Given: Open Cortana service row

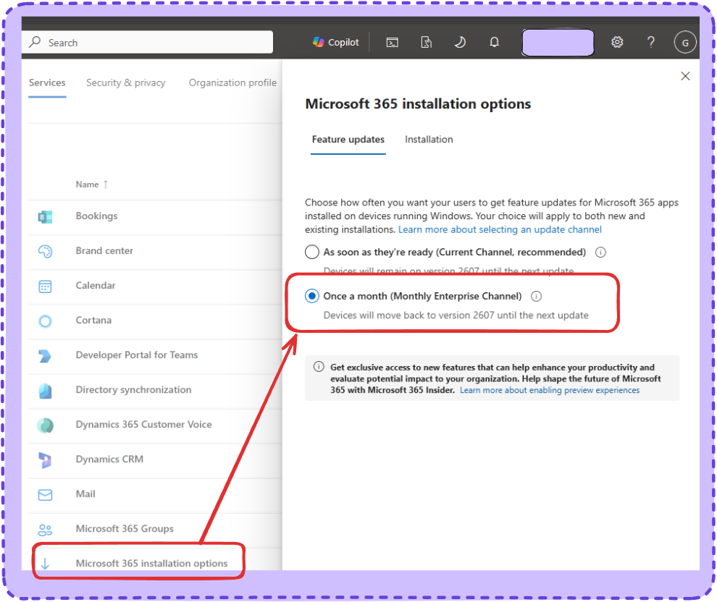Looking at the screenshot, I should pos(155,321).
